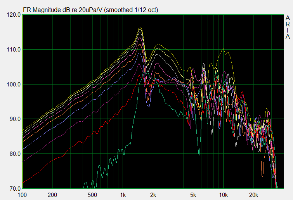Click the 10k frequency axis label
The width and height of the screenshot is (293, 200).
(x=223, y=195)
